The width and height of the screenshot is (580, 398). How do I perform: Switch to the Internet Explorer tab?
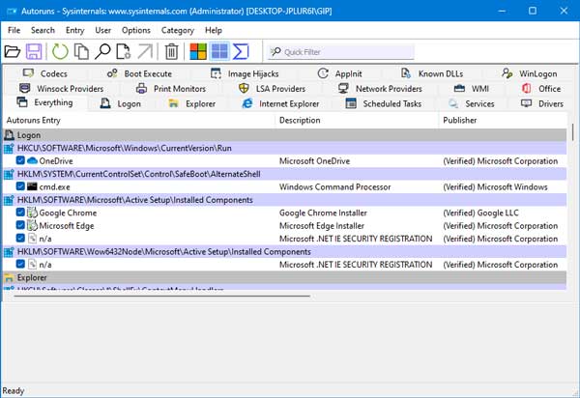click(x=280, y=103)
